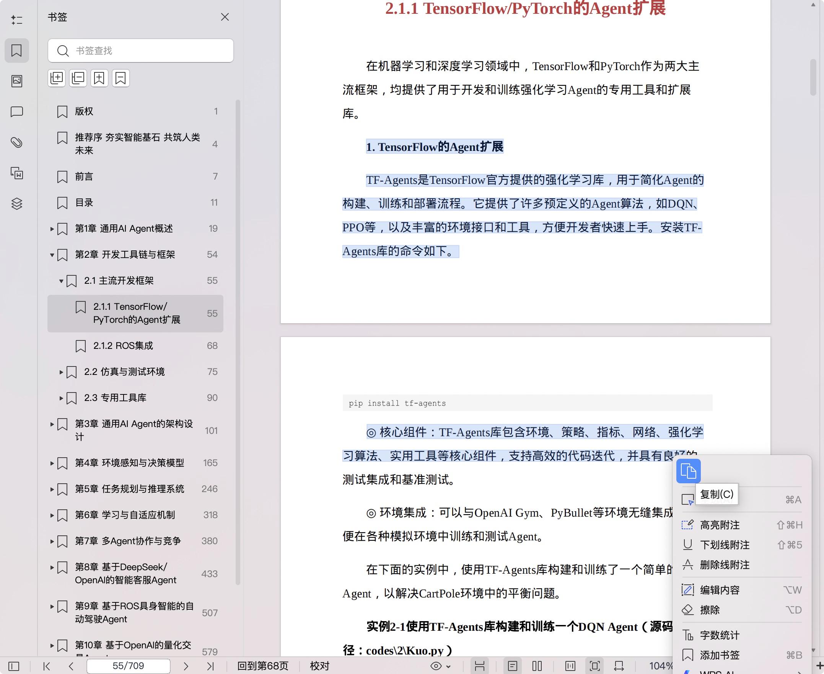The height and width of the screenshot is (674, 824).
Task: Click 回到第68页 in status bar
Action: pyautogui.click(x=263, y=666)
